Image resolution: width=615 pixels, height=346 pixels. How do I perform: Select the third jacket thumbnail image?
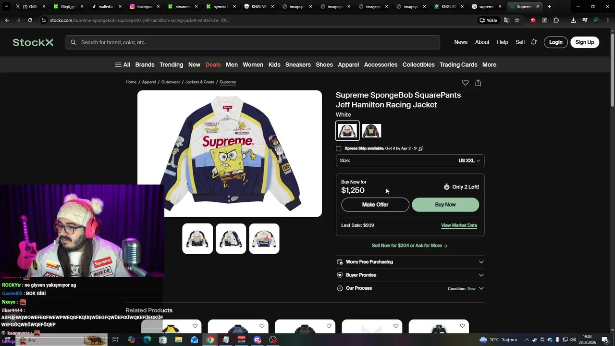click(264, 239)
